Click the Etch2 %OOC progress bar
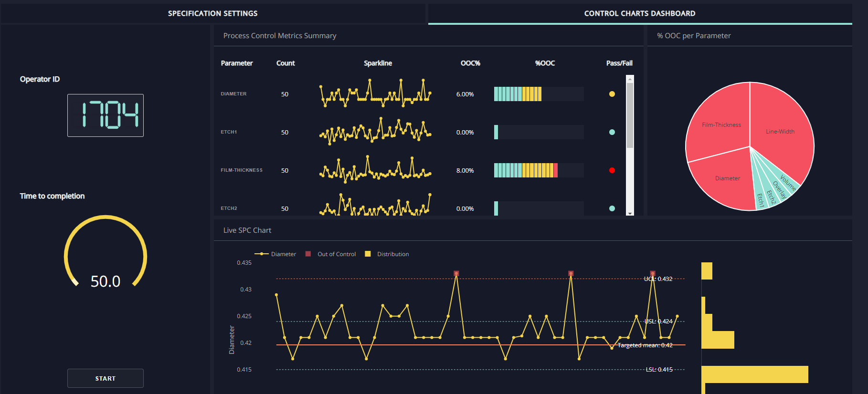 pos(539,208)
